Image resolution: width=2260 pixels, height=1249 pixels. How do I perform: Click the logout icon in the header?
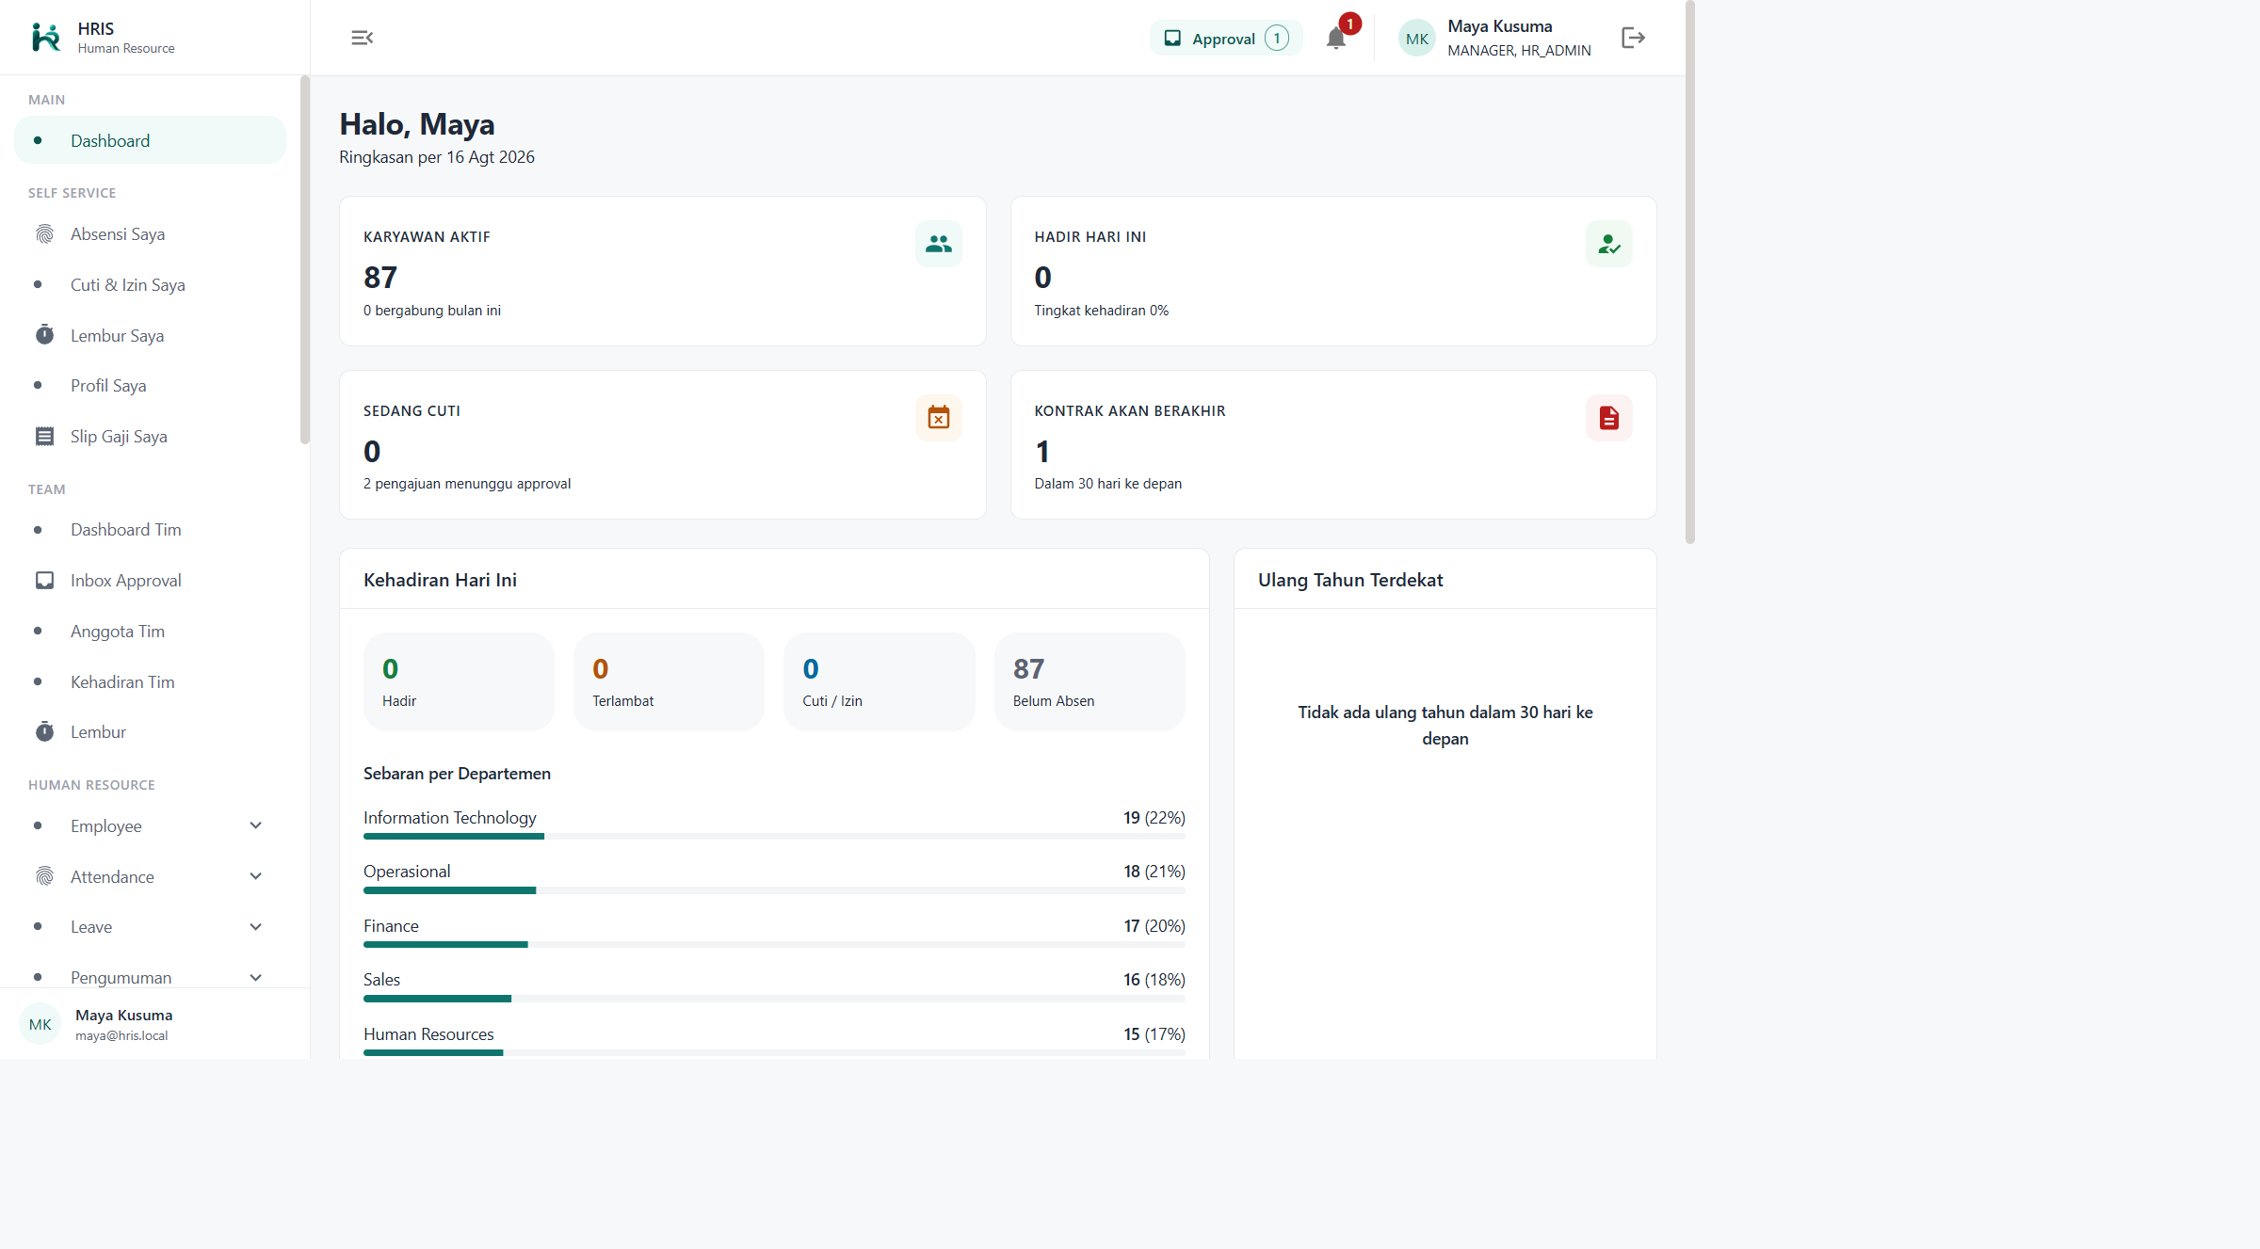(x=1633, y=38)
